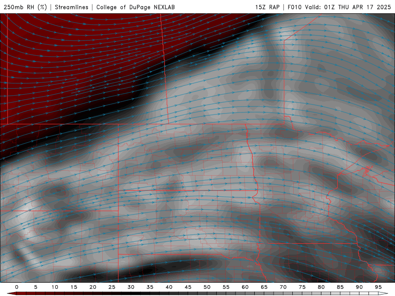The height and width of the screenshot is (296, 395).
Task: Click the '40' color scale label
Action: point(169,287)
